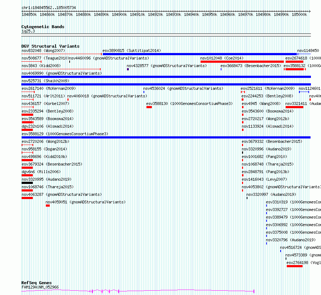Open esv1416043 (Levy2007) label

pyautogui.click(x=264, y=179)
